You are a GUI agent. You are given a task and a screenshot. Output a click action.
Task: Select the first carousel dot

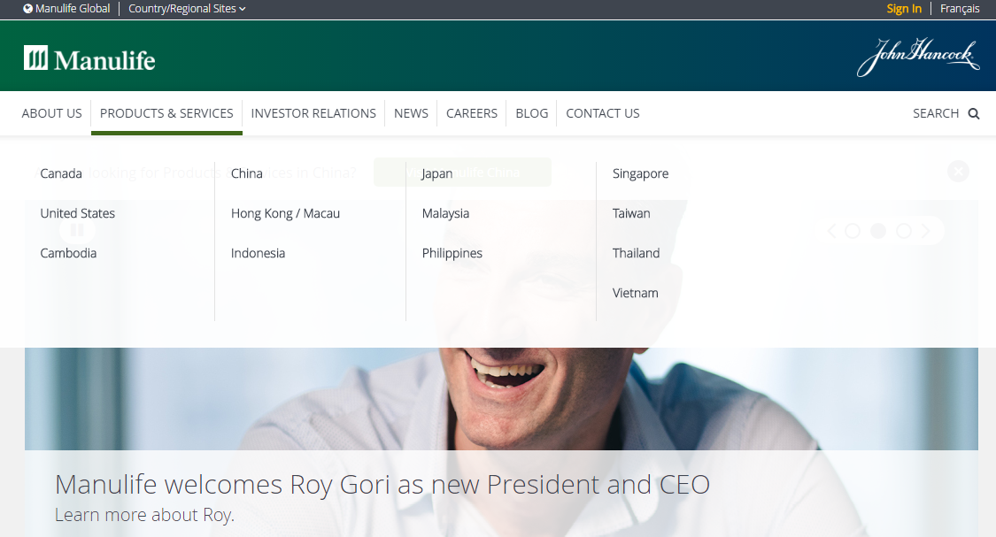[853, 231]
